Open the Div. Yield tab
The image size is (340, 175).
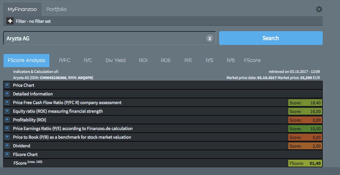tap(115, 60)
